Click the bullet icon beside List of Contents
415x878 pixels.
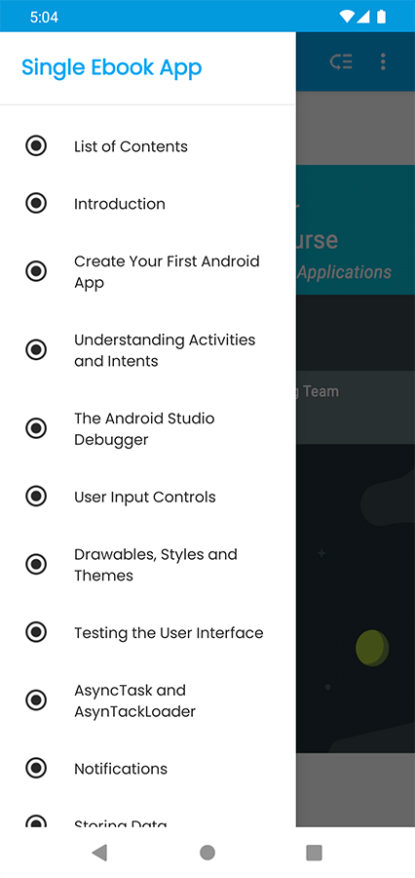[36, 146]
